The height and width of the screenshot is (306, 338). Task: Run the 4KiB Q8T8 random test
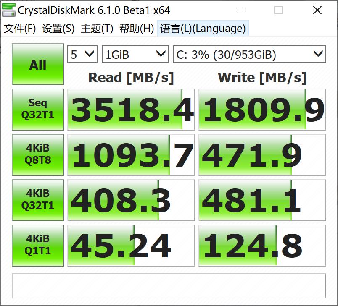tap(37, 154)
